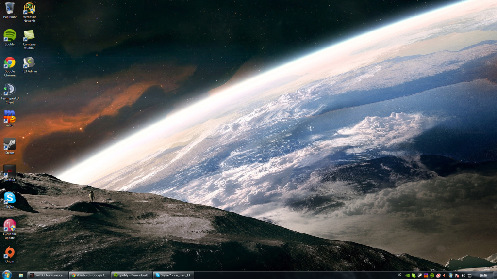Open Windows Explorer pinned on taskbar
The height and width of the screenshot is (279, 497).
(x=21, y=275)
